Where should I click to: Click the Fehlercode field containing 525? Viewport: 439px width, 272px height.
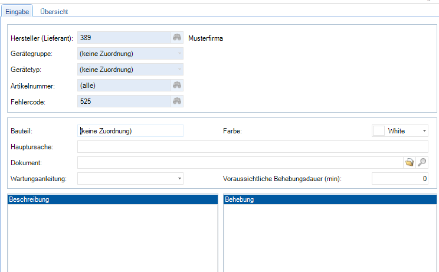tap(124, 101)
